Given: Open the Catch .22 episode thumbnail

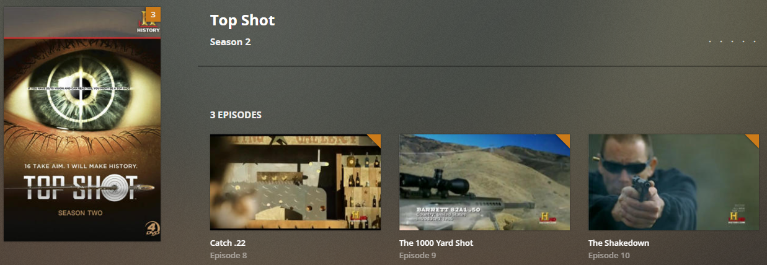Looking at the screenshot, I should 296,183.
